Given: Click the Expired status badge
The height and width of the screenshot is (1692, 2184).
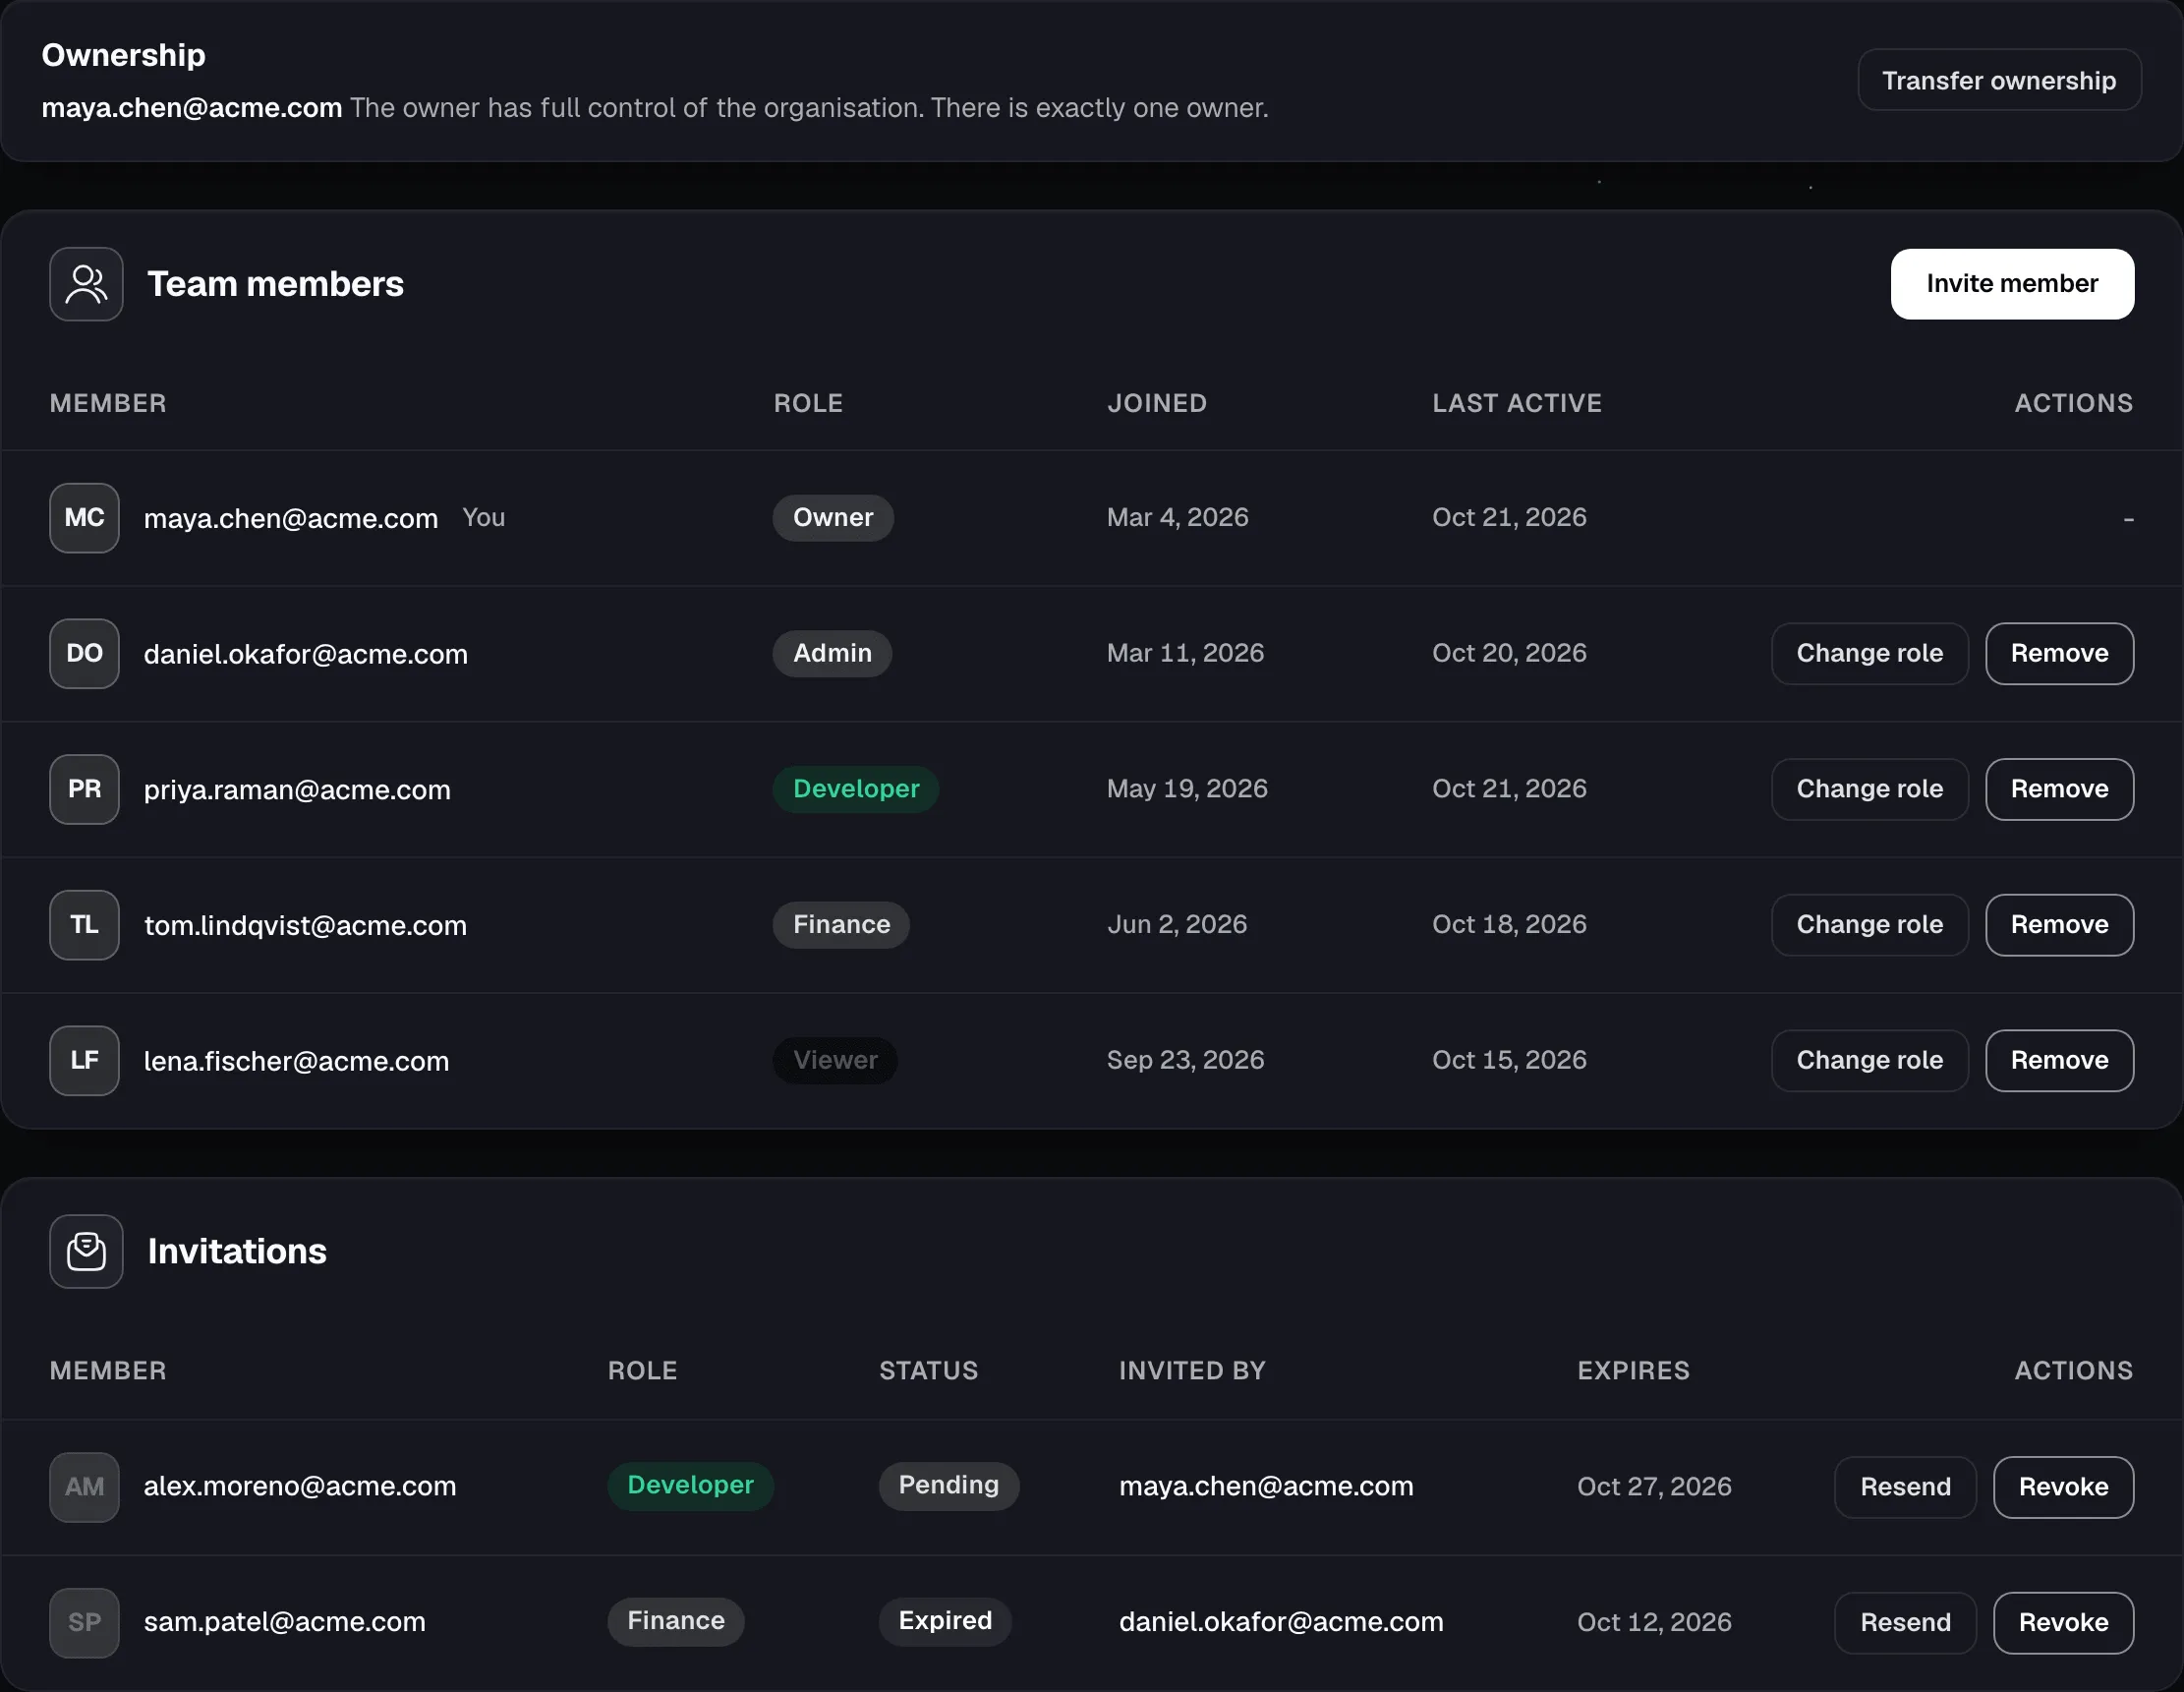Looking at the screenshot, I should click(x=945, y=1622).
